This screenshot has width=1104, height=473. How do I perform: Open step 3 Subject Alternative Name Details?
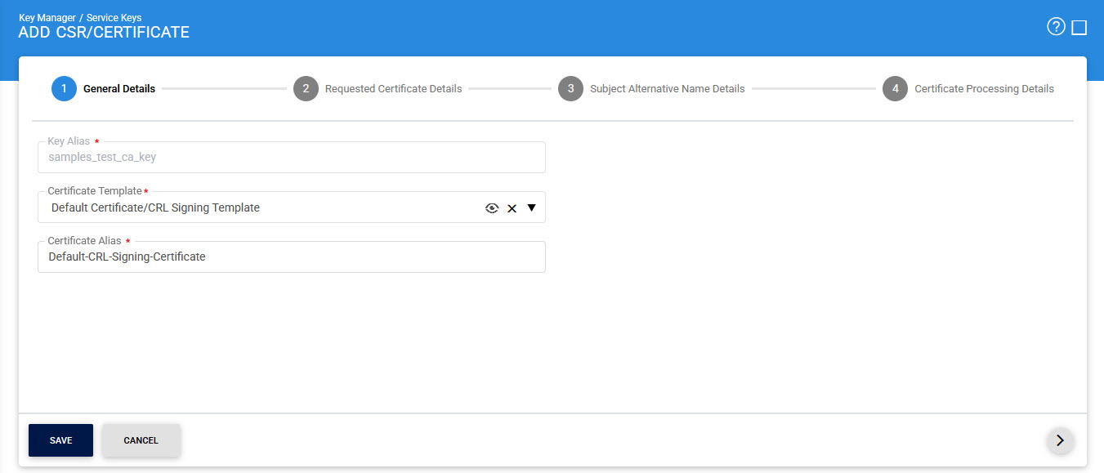click(x=651, y=88)
